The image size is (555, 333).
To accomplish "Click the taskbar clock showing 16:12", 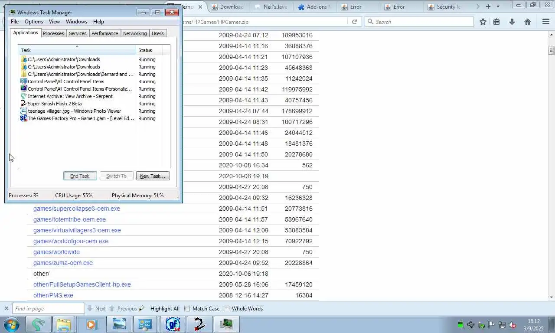I will [534, 325].
